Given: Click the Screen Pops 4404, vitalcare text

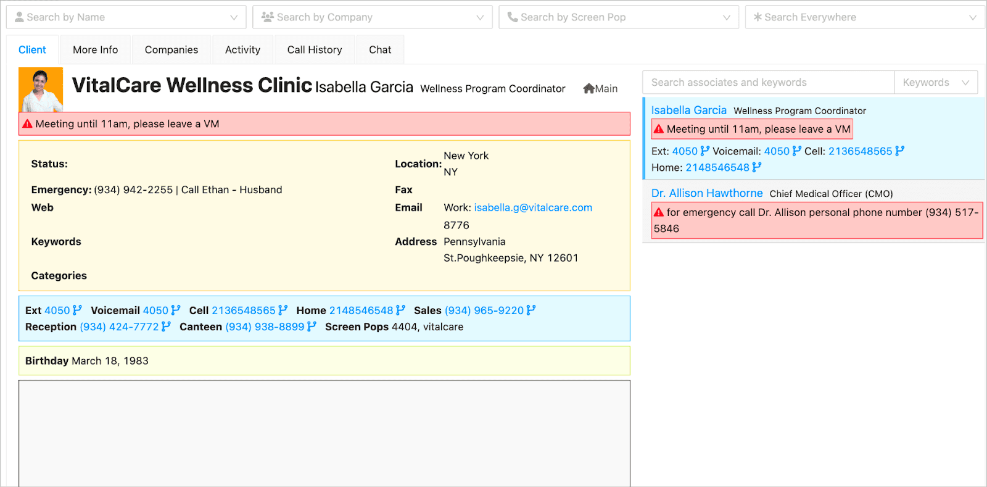Looking at the screenshot, I should click(x=394, y=327).
